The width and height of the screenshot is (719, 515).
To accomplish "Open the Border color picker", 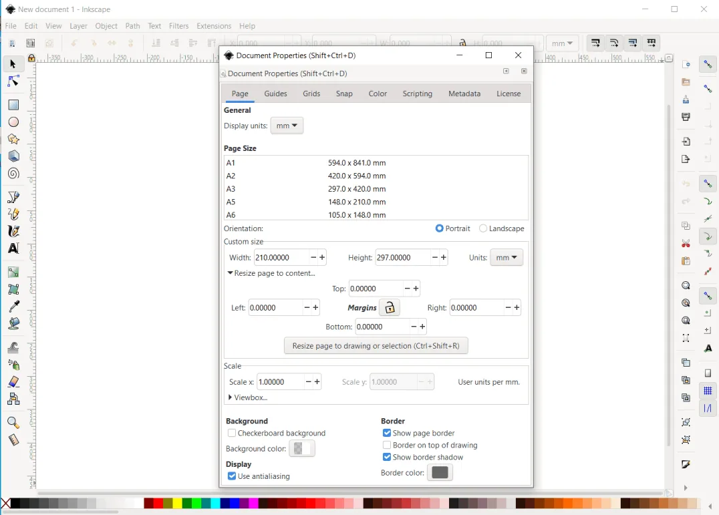I will [440, 472].
